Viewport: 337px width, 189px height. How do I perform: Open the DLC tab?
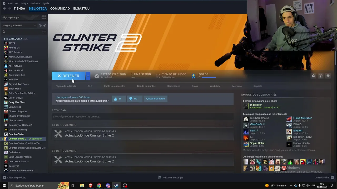pos(90,86)
